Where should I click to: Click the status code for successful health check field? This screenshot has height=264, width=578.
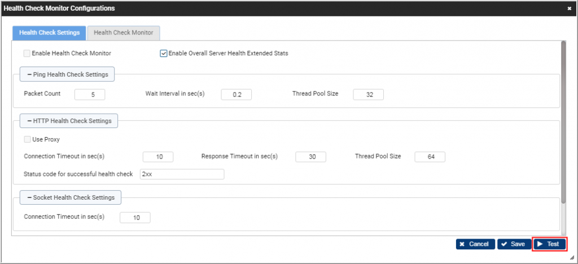pyautogui.click(x=182, y=174)
